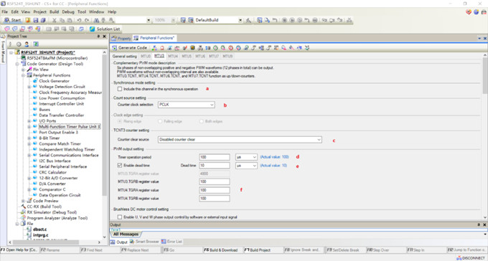Click the globe icon at top right
Viewport: 488px width, 261px height.
477,12
